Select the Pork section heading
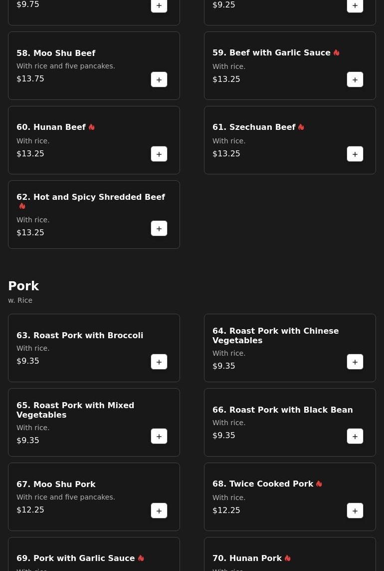Image resolution: width=384 pixels, height=571 pixels. [x=23, y=286]
